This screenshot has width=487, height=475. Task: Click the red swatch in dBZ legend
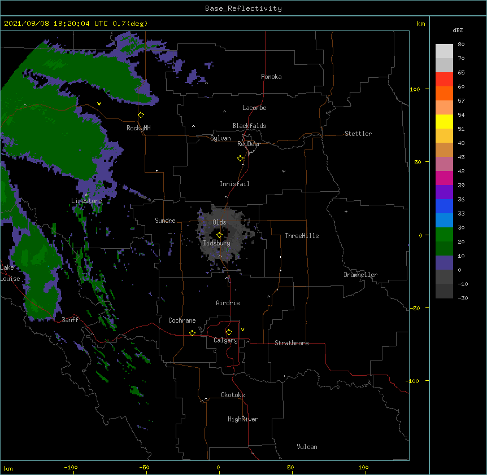point(444,80)
